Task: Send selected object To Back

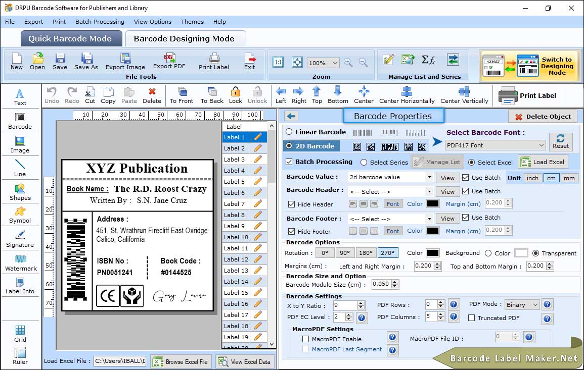Action: point(212,95)
